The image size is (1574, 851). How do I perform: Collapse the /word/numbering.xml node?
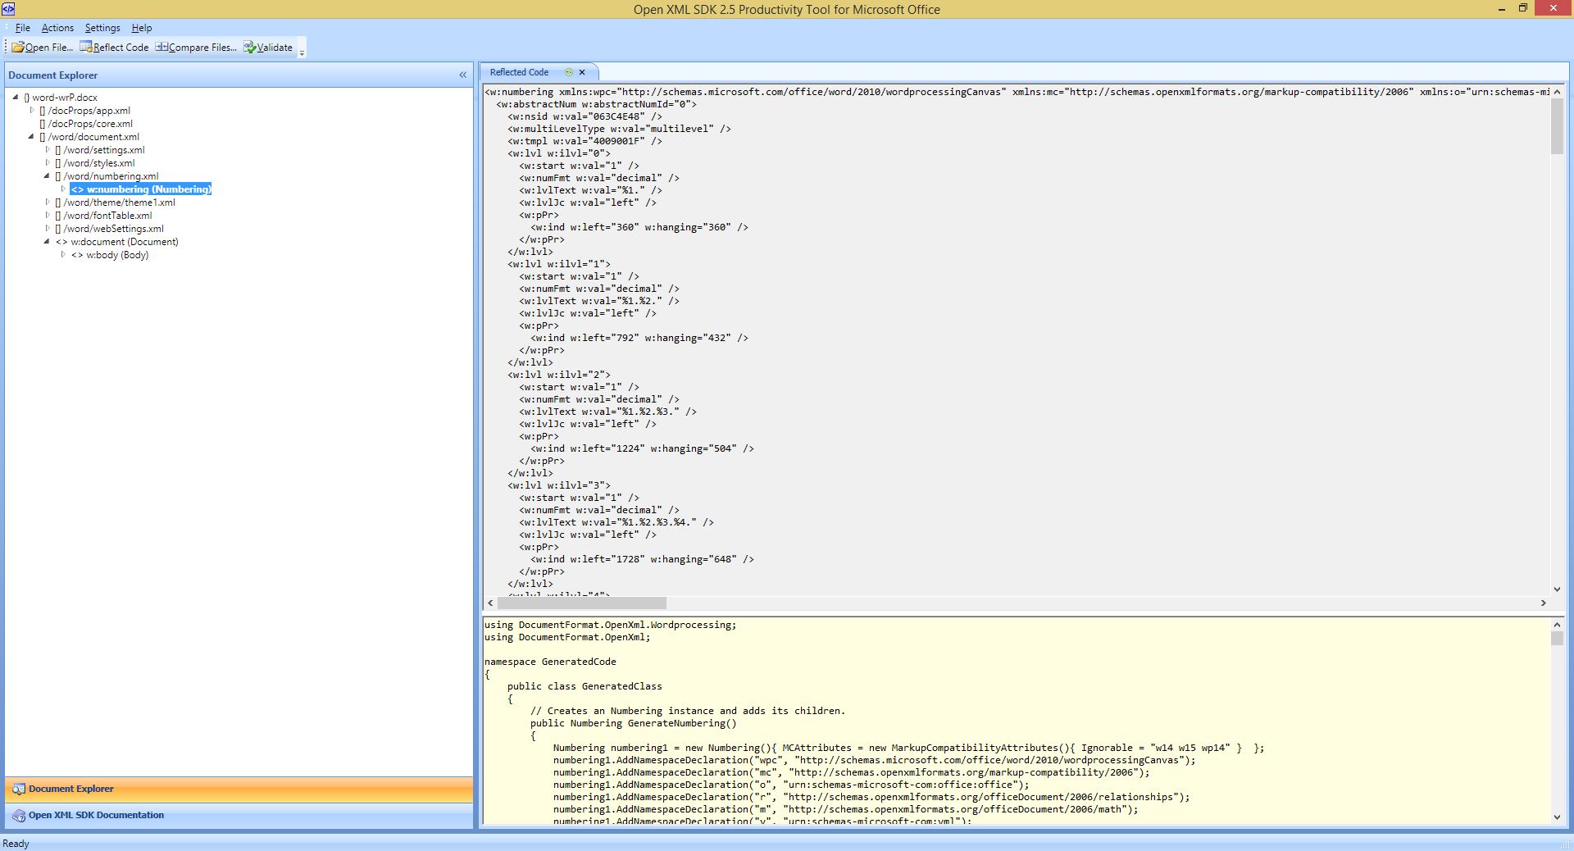[47, 175]
